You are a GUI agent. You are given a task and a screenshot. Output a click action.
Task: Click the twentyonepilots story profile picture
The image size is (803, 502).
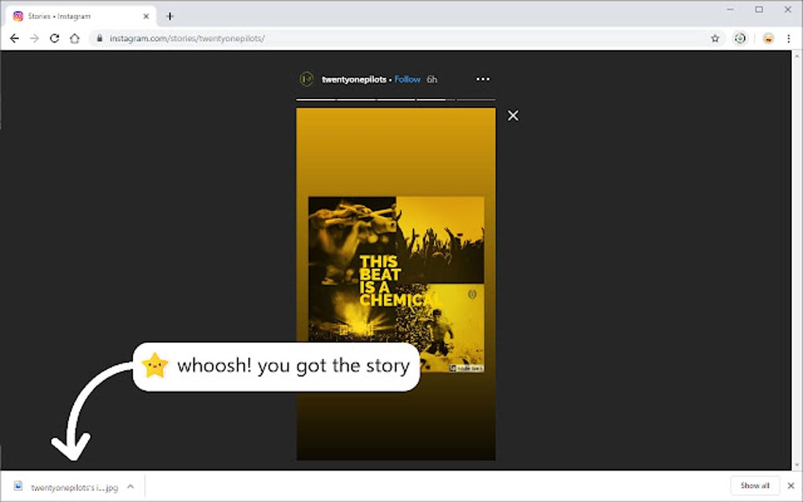tap(305, 79)
